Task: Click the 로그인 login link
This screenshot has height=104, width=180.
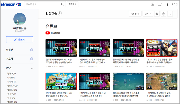Action: click(175, 4)
